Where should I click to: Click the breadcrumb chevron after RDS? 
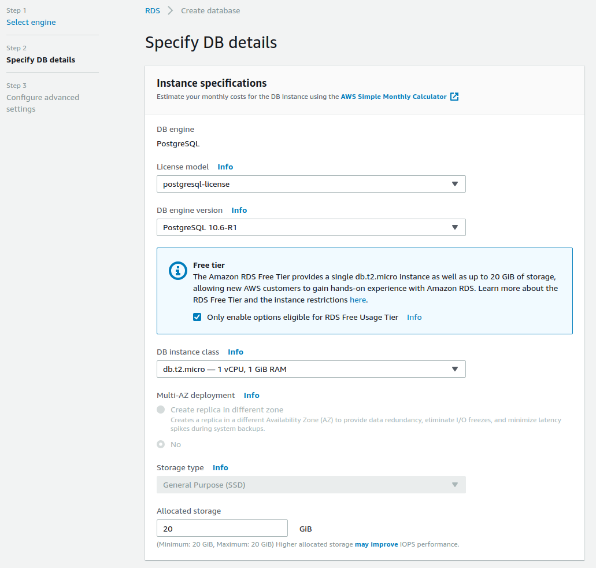pos(171,10)
